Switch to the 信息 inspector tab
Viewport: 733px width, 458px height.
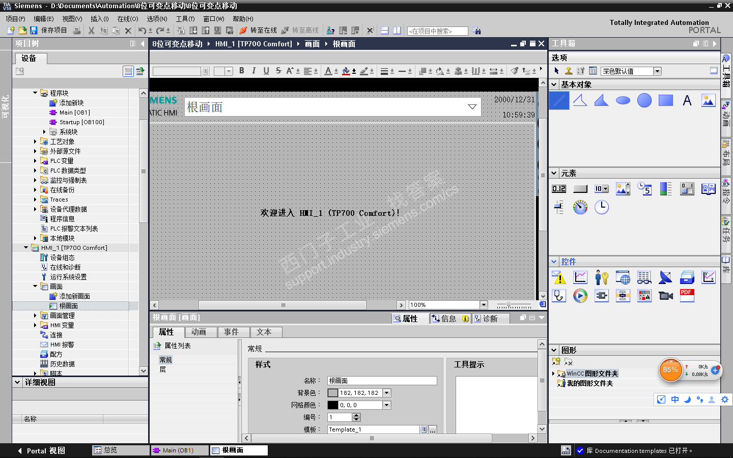(x=449, y=319)
